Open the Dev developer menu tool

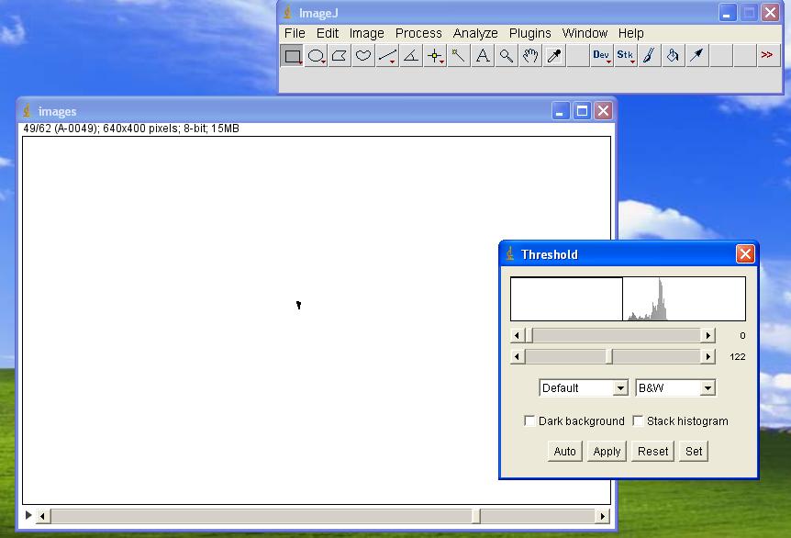[x=601, y=55]
